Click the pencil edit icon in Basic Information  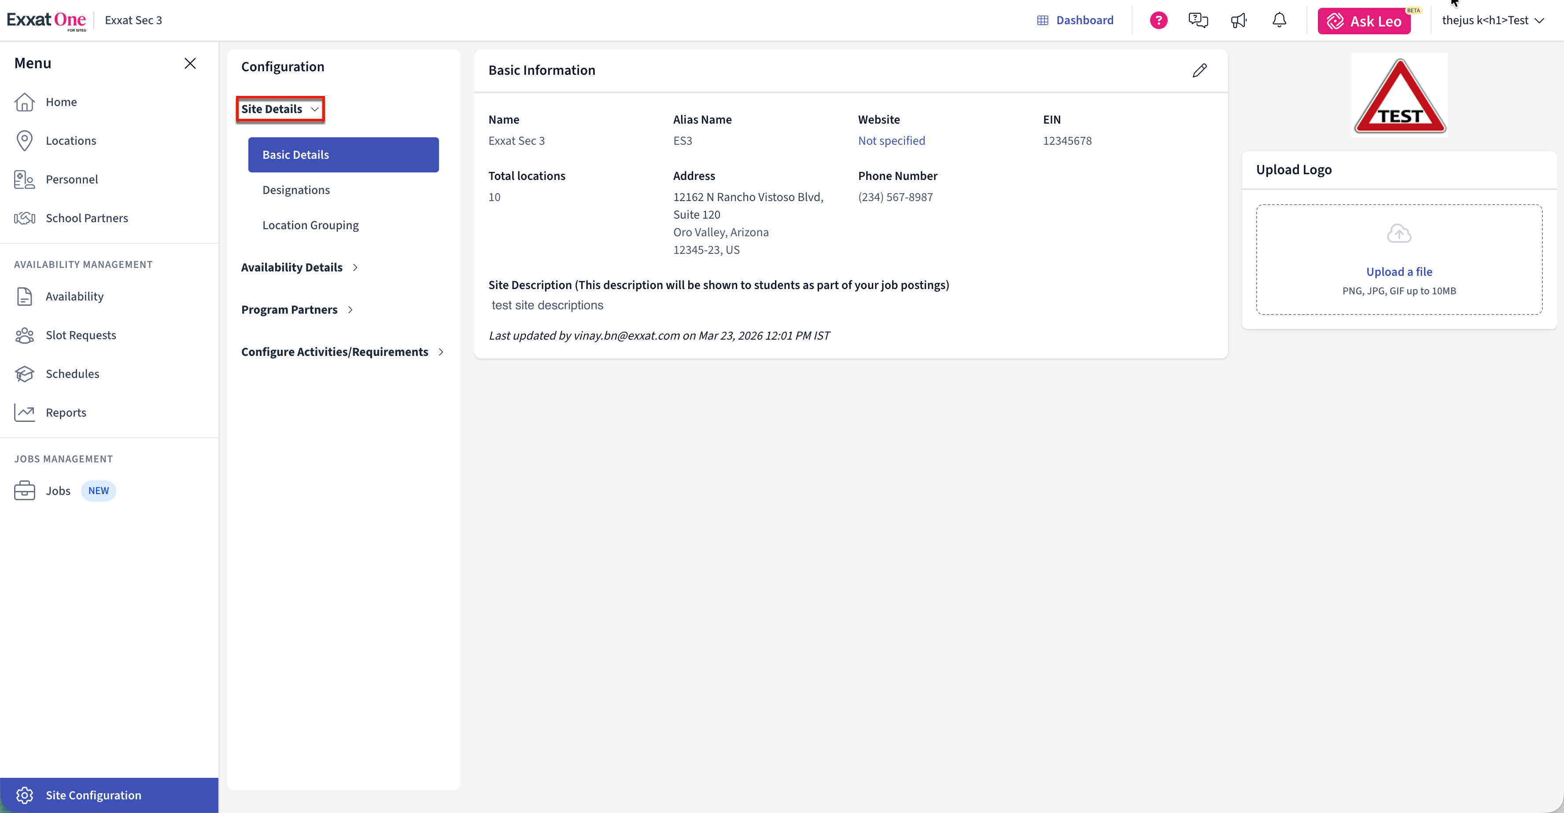1199,70
